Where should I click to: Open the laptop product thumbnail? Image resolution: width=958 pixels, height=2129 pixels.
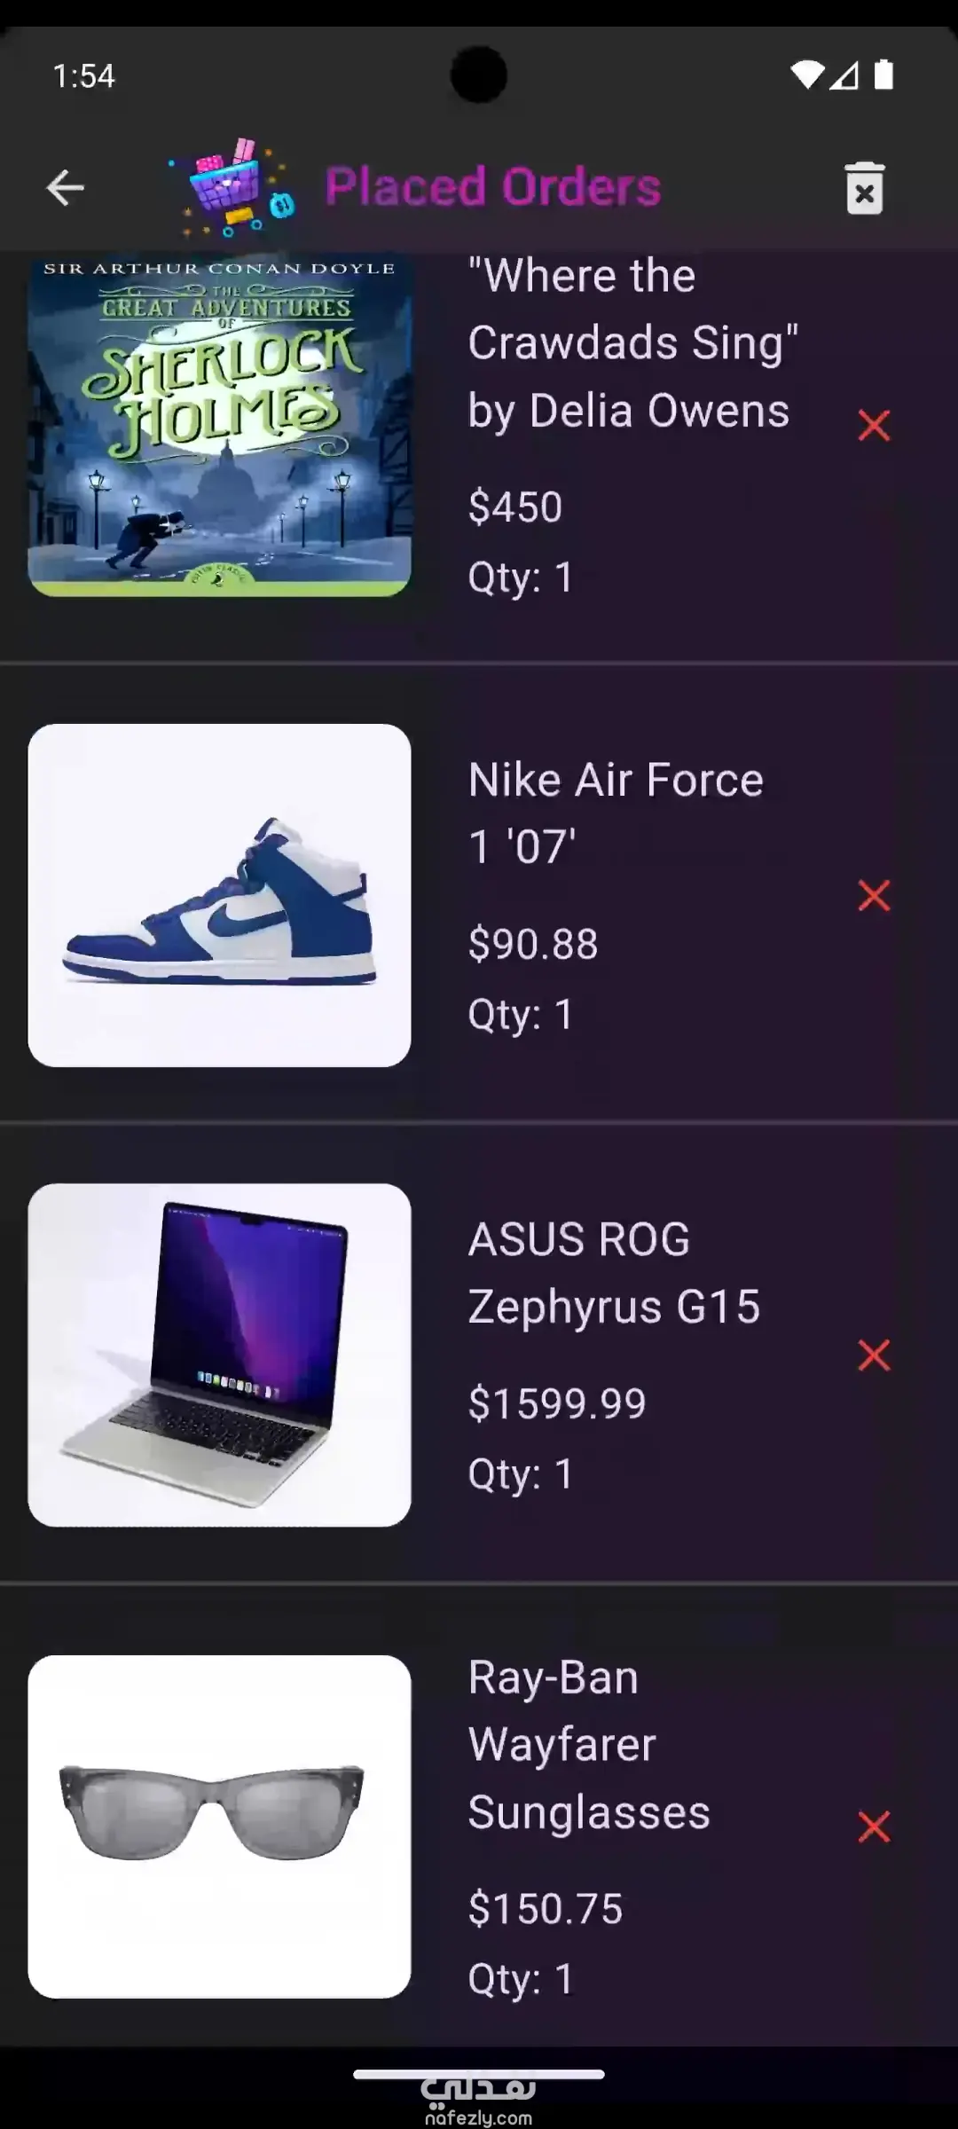(x=219, y=1355)
